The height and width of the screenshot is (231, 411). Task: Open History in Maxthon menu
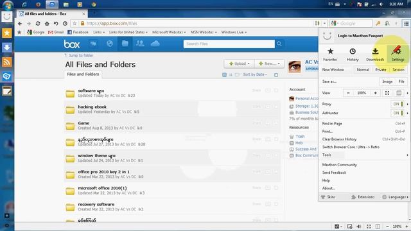coord(353,55)
